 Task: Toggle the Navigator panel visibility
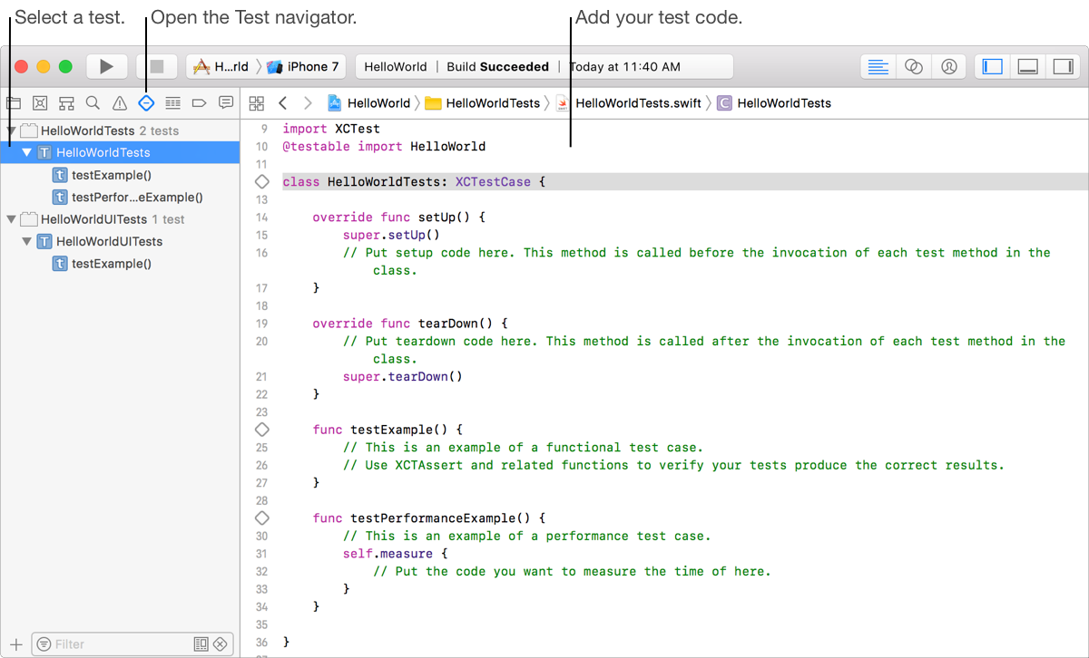coord(993,66)
